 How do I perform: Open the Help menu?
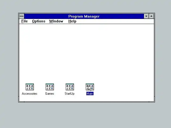coord(72,21)
